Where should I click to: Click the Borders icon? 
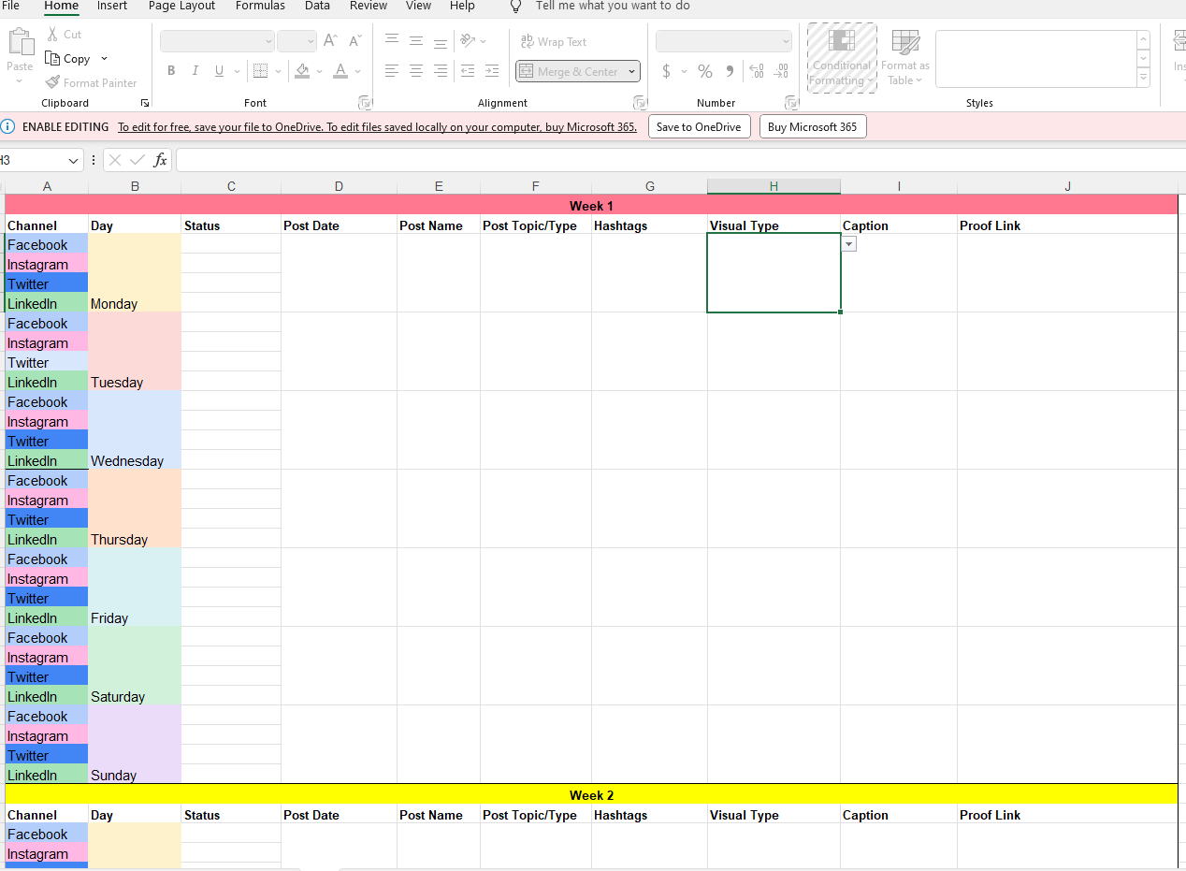point(261,71)
